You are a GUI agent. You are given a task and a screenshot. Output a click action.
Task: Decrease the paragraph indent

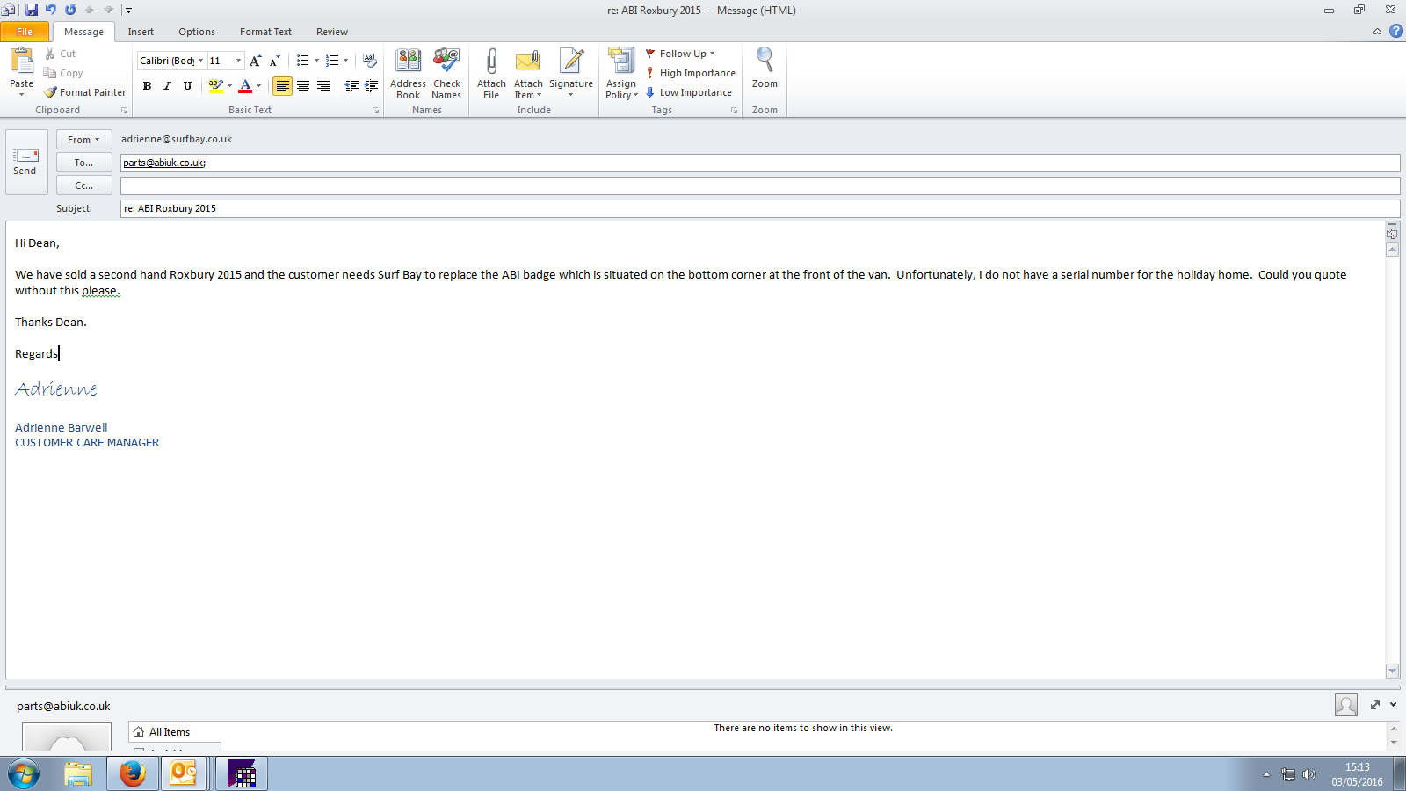pyautogui.click(x=351, y=85)
